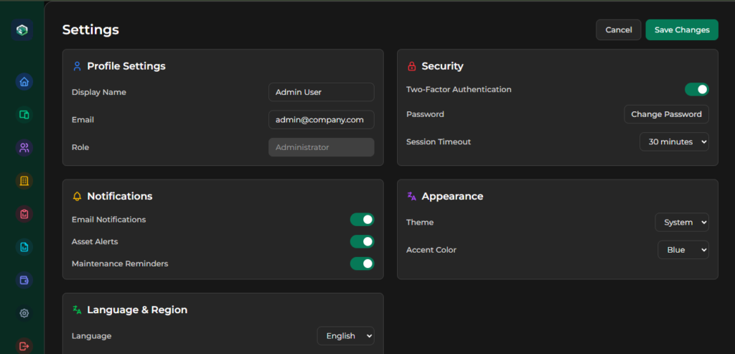The height and width of the screenshot is (354, 735).
Task: Open the Language dropdown
Action: click(345, 336)
